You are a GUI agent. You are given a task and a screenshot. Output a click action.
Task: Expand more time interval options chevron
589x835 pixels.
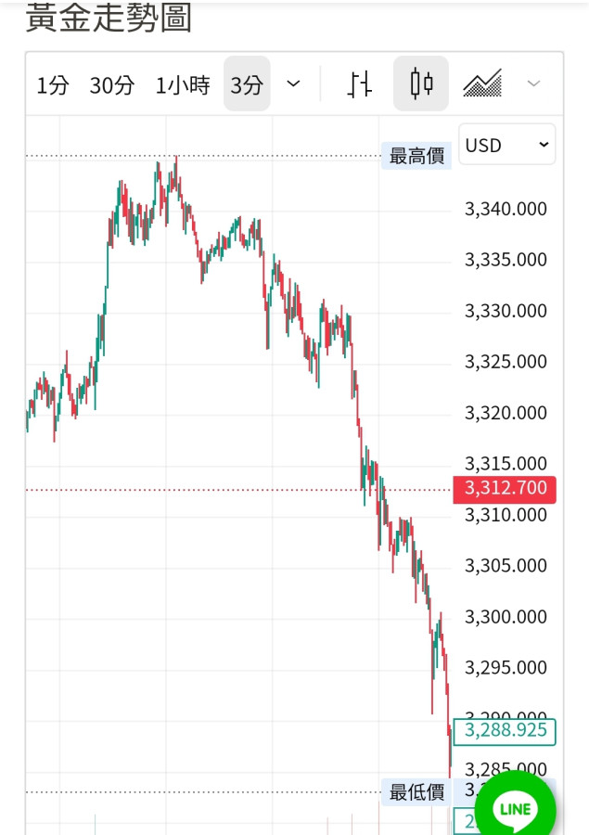coord(294,84)
